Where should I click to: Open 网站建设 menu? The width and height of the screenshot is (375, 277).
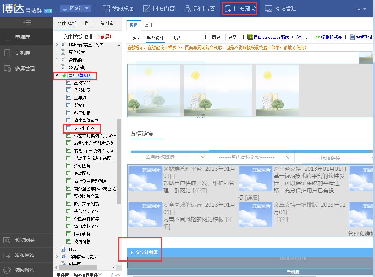pos(240,9)
